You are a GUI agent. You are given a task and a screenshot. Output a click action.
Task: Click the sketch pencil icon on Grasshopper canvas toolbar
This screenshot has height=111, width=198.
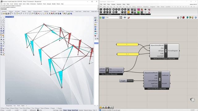coord(129,18)
